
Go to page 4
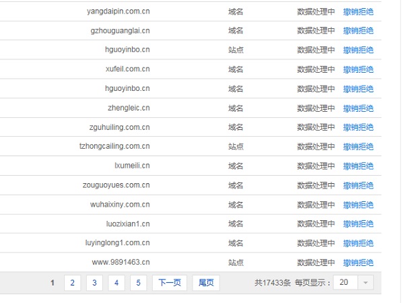tap(116, 283)
